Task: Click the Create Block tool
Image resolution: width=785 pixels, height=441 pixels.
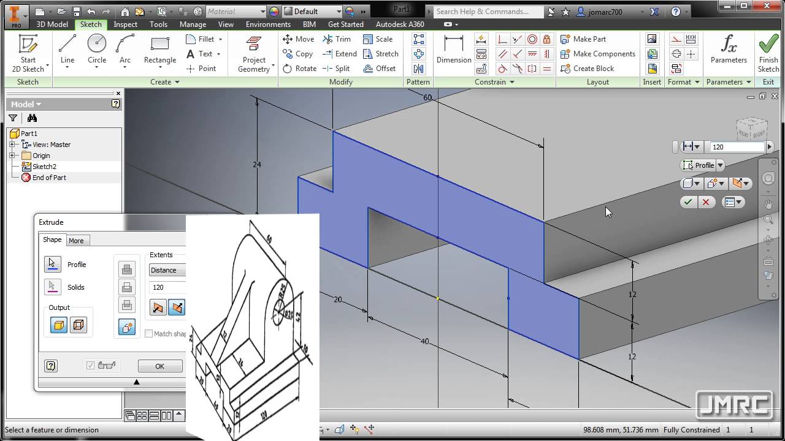Action: click(587, 69)
